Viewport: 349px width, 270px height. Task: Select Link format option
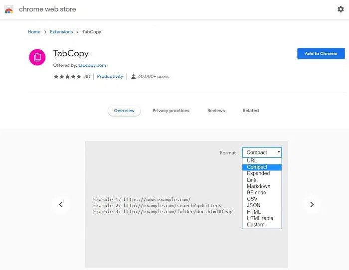tap(262, 180)
